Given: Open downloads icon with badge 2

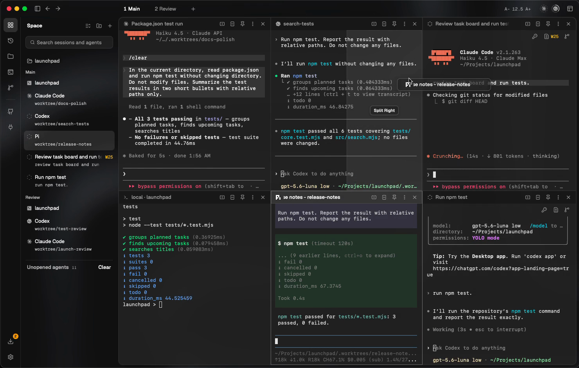Looking at the screenshot, I should (11, 341).
